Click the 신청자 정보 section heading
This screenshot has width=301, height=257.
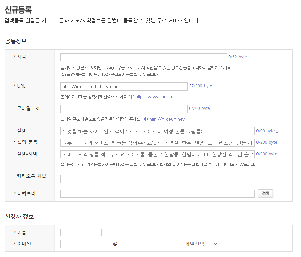[19, 217]
